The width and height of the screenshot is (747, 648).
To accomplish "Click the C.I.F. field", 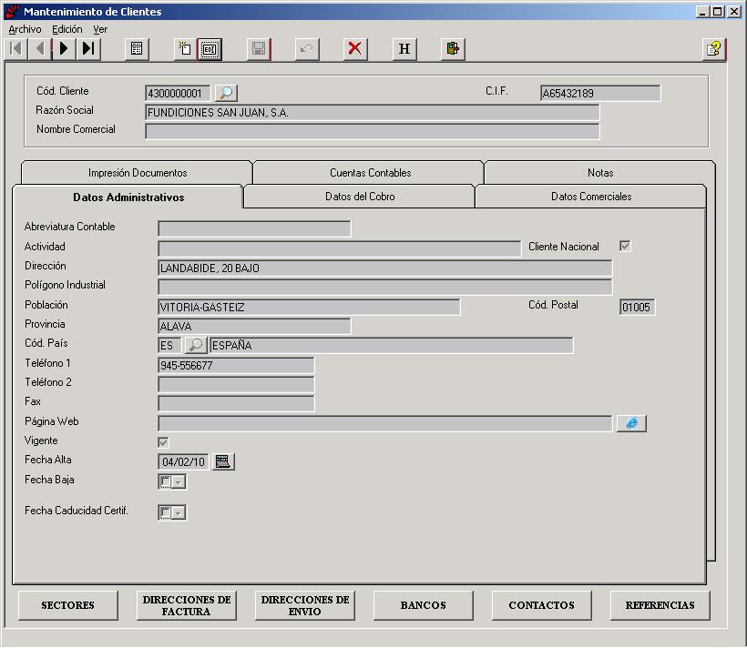I will (x=600, y=94).
